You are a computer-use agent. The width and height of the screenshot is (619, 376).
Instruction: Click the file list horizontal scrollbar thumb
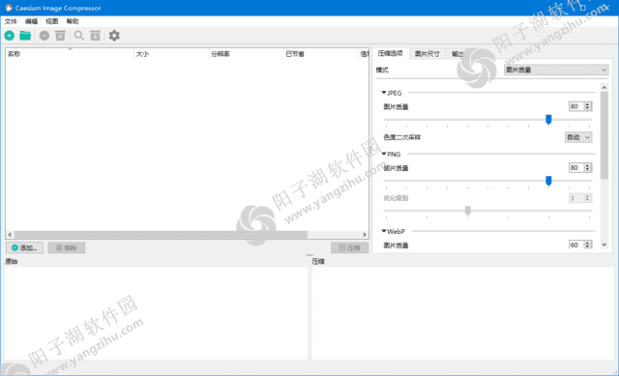161,234
